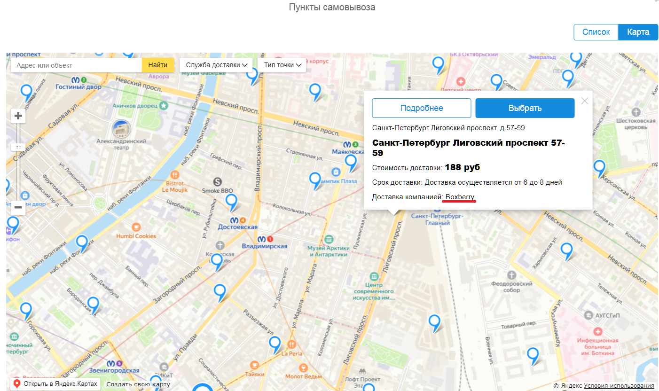The height and width of the screenshot is (391, 659).
Task: Click the Олимпик Плаза shopping icon
Action: click(336, 172)
